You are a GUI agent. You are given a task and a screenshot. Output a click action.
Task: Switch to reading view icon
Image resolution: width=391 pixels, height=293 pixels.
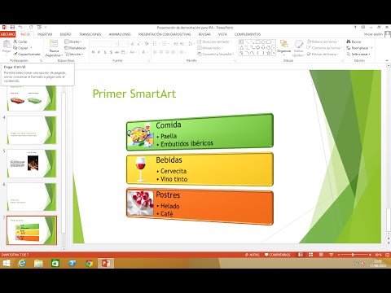click(321, 255)
